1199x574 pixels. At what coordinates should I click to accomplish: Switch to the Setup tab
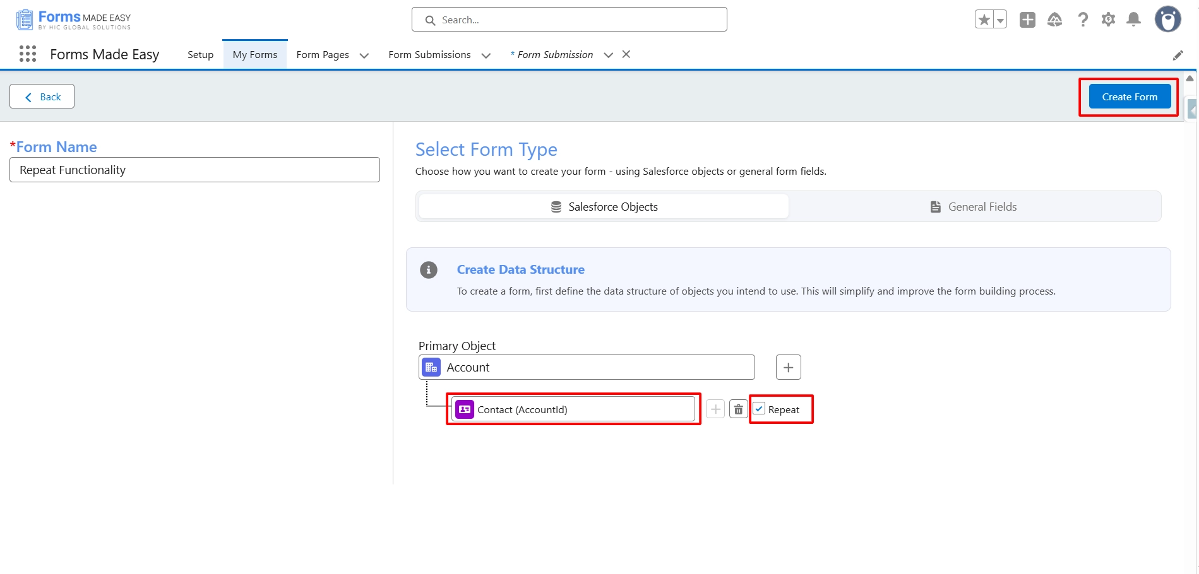coord(200,55)
